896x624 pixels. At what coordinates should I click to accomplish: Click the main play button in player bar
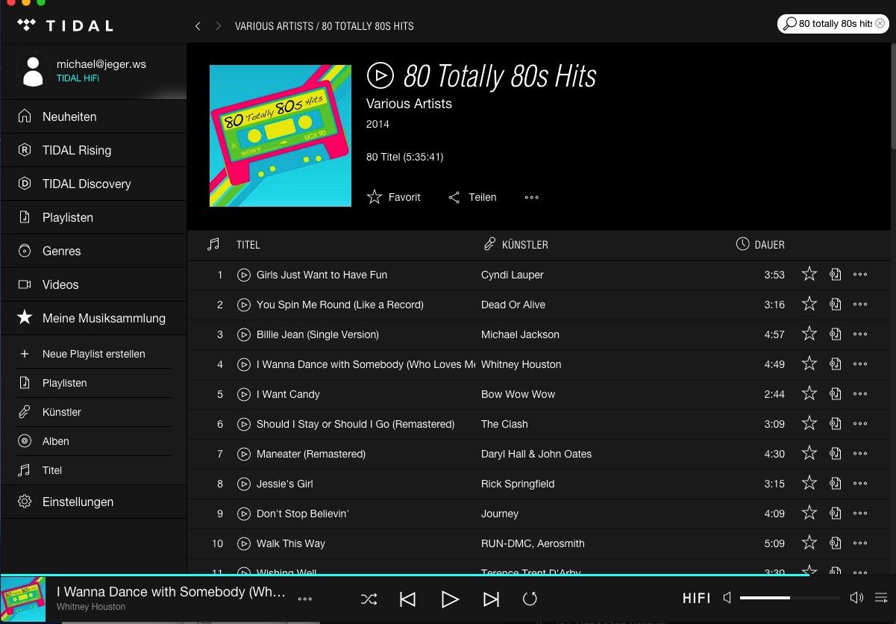pyautogui.click(x=449, y=599)
